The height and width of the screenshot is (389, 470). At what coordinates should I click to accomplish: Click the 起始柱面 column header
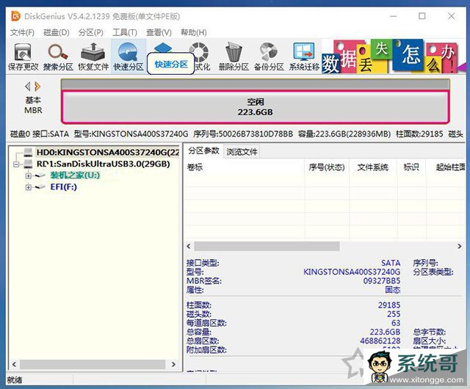tap(446, 167)
